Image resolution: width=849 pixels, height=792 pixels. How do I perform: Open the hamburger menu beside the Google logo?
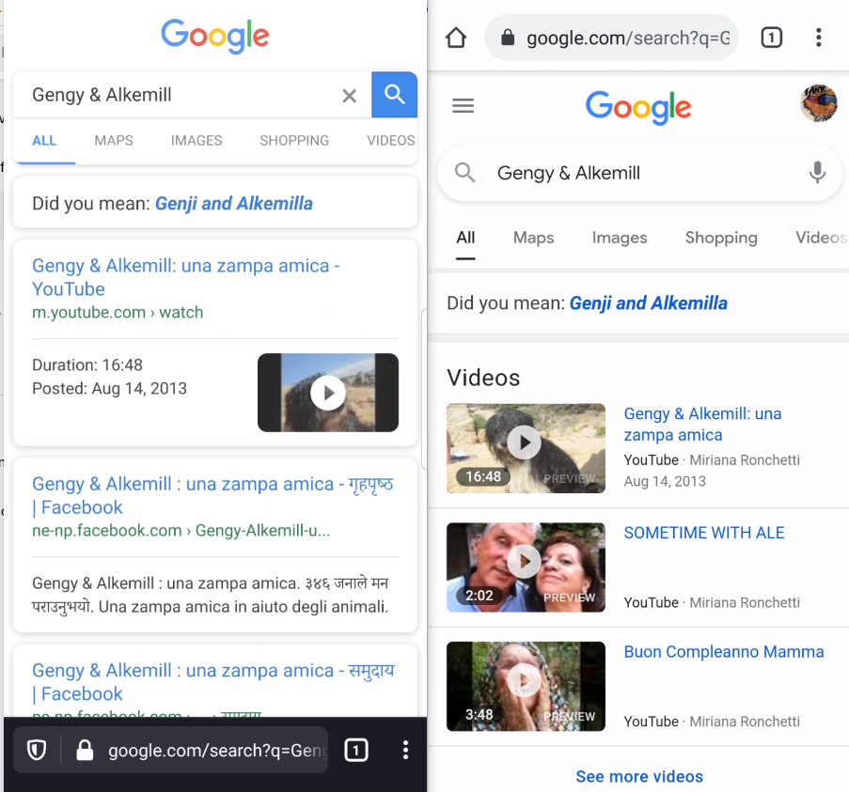pos(463,105)
